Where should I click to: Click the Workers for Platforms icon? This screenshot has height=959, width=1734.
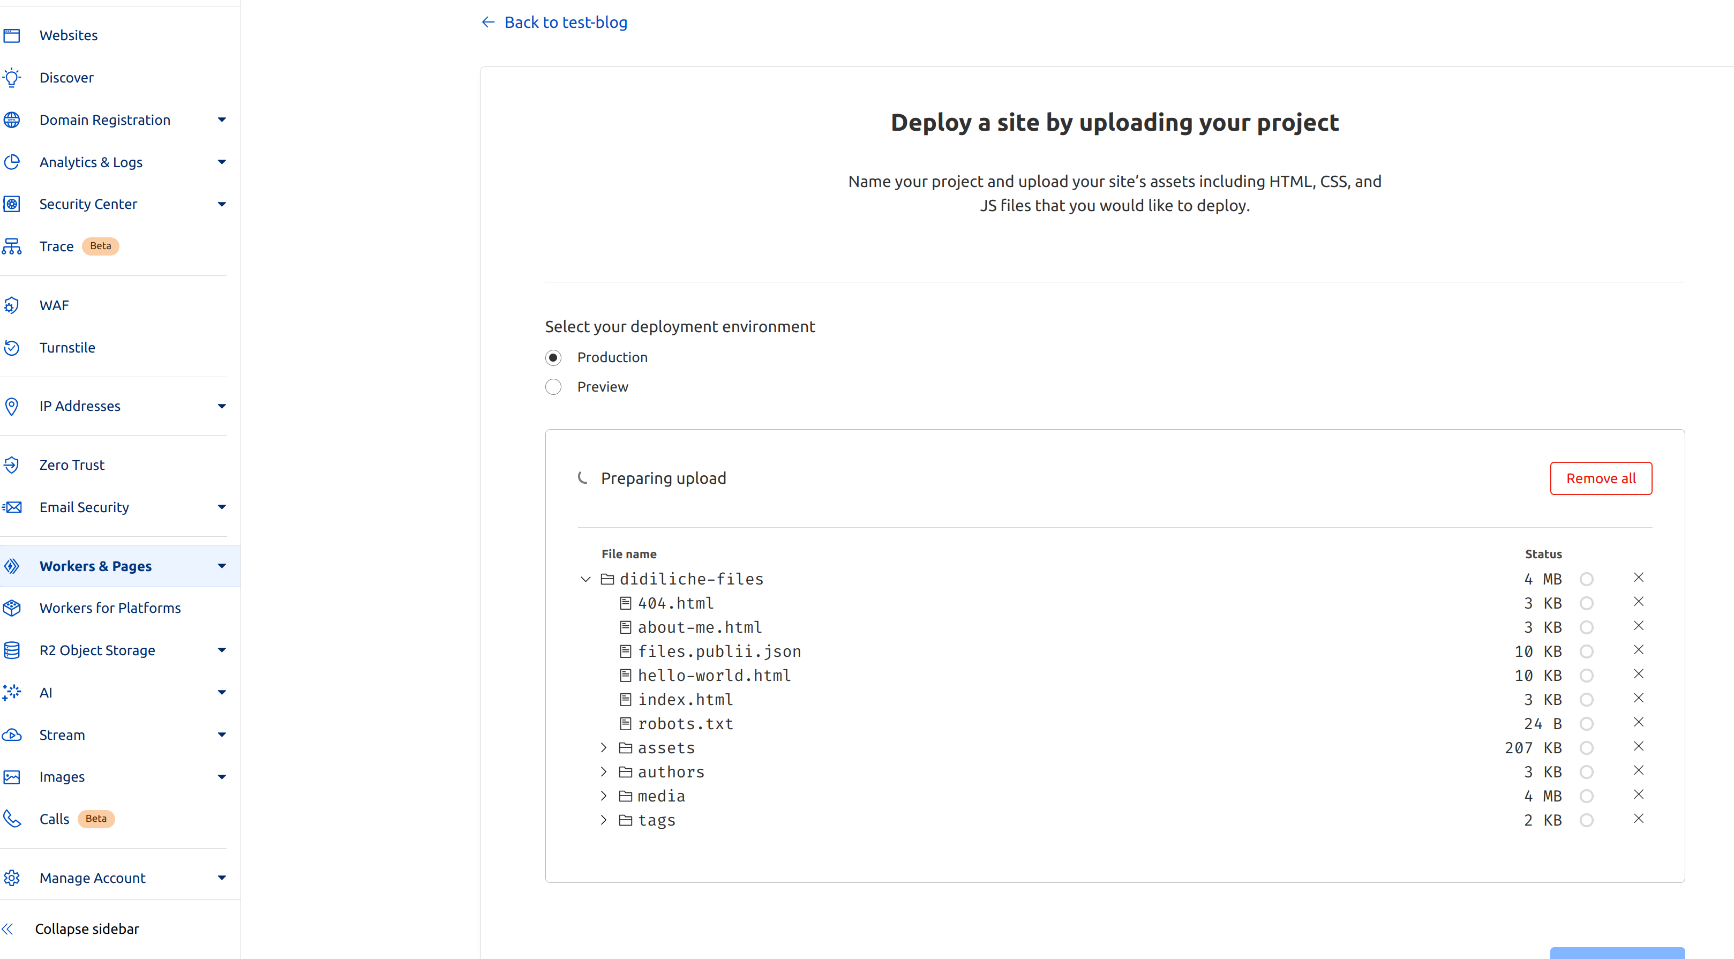(12, 608)
